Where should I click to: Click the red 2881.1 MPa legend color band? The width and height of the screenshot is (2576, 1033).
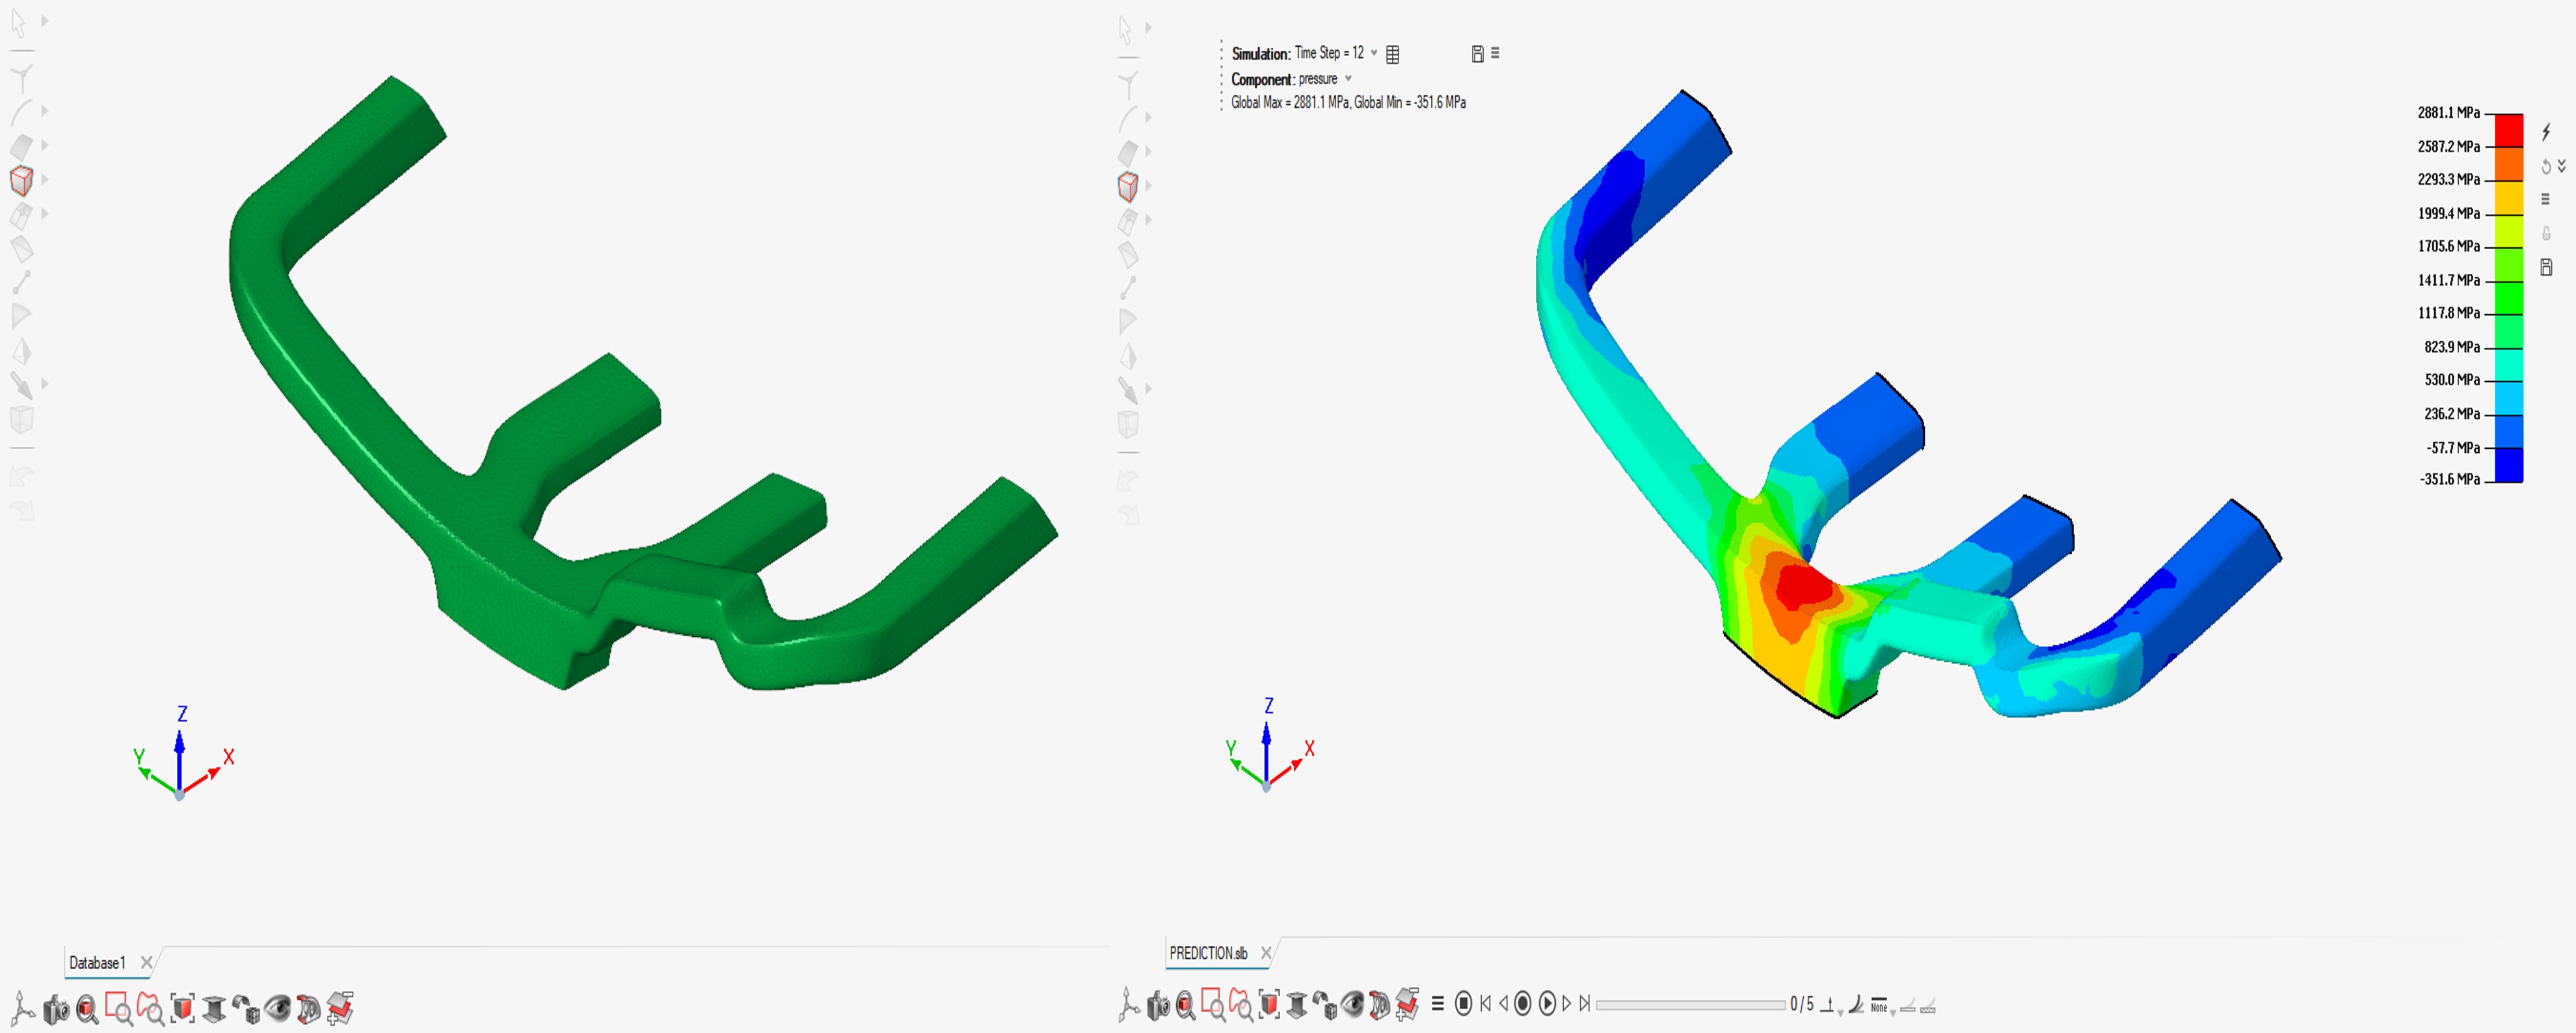click(2508, 130)
